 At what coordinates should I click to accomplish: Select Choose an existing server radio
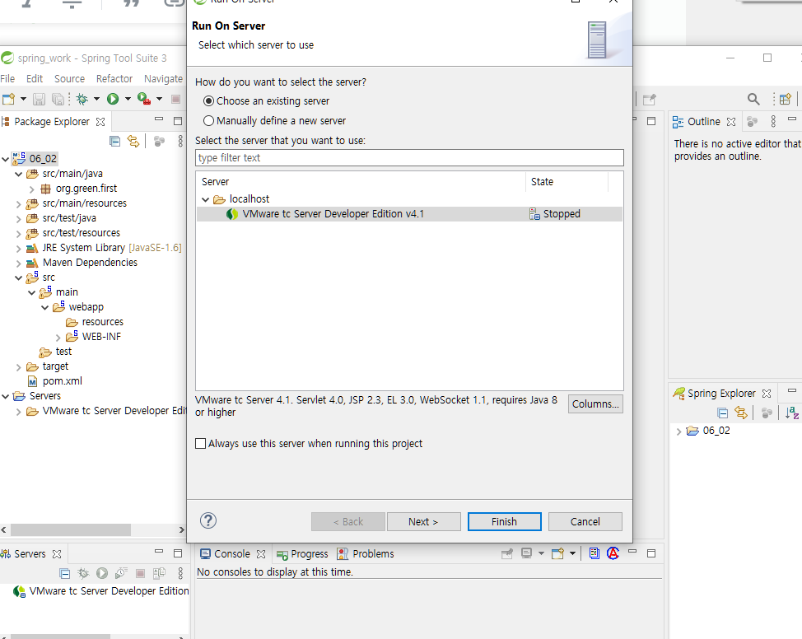tap(208, 101)
